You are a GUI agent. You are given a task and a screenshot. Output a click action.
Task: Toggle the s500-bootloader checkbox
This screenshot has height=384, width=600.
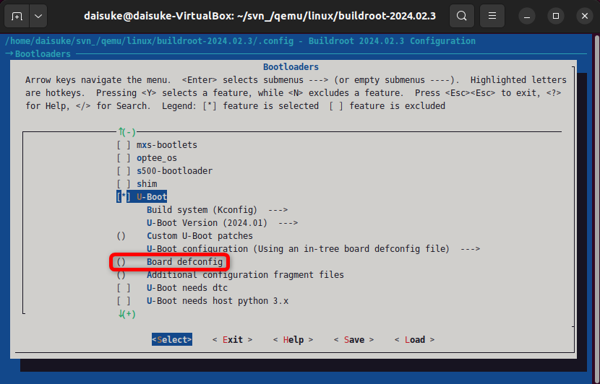point(124,171)
